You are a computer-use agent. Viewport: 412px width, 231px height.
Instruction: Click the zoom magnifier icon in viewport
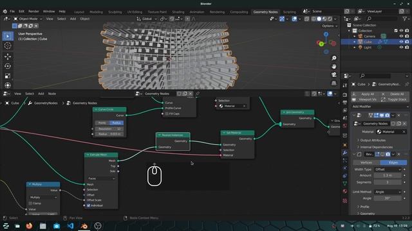(x=333, y=58)
